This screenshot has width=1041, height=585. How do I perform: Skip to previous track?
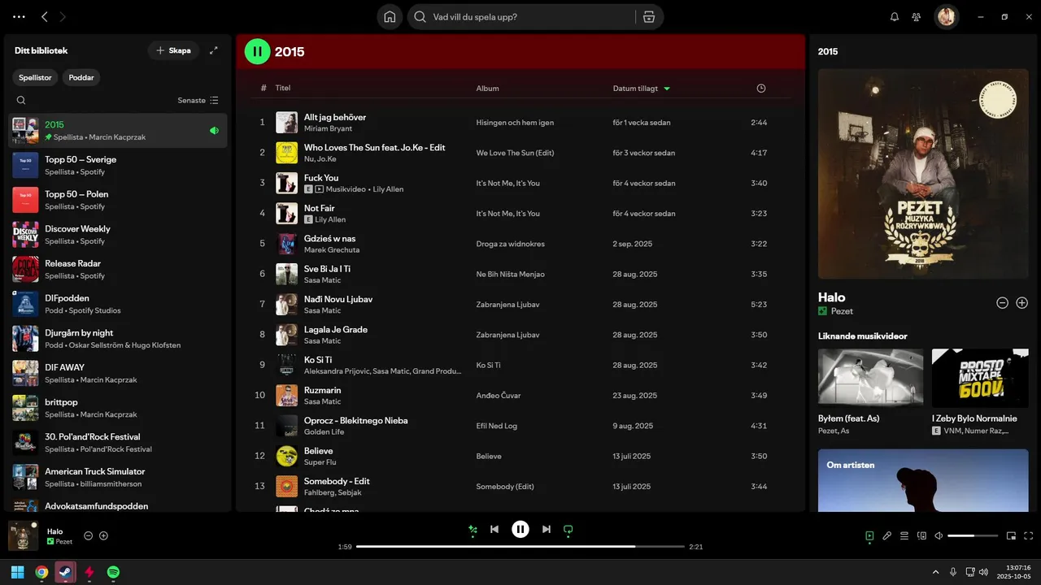[x=494, y=530]
